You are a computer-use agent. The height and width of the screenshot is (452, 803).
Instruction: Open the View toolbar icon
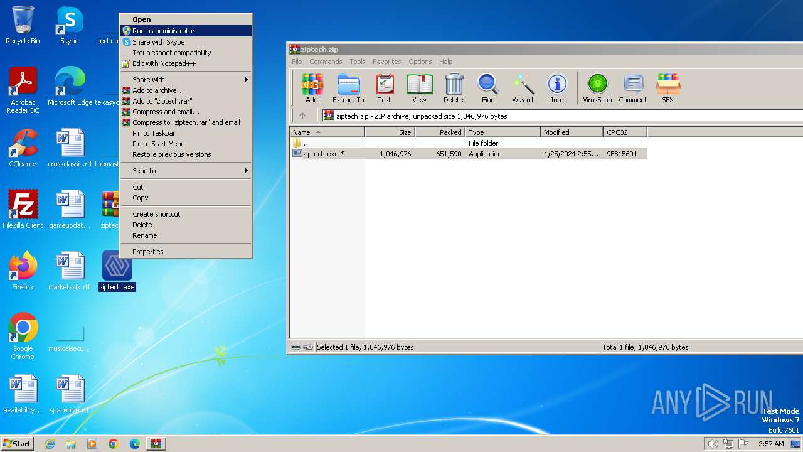point(419,89)
